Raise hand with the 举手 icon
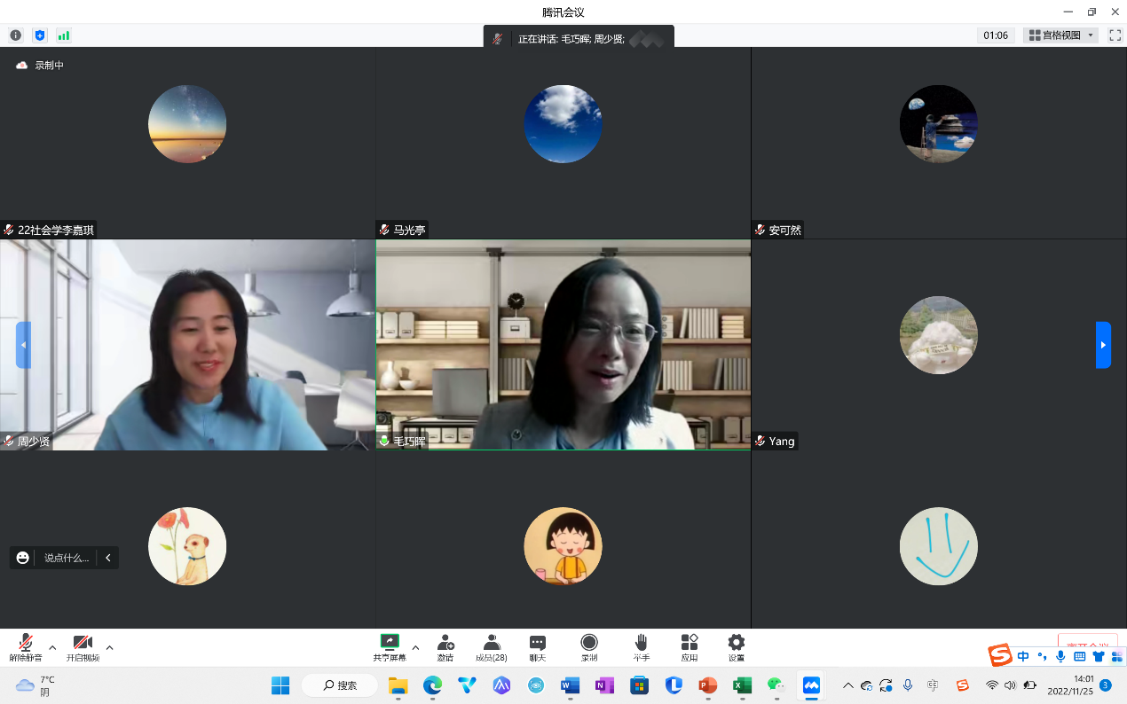The width and height of the screenshot is (1127, 704). pyautogui.click(x=641, y=646)
